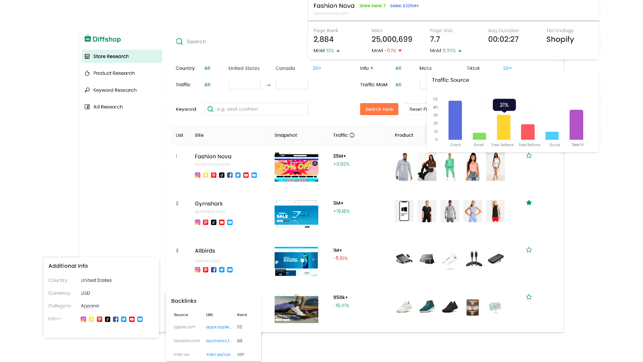The image size is (643, 362).
Task: Select Tiktok in the Info+ filter
Action: click(x=473, y=68)
